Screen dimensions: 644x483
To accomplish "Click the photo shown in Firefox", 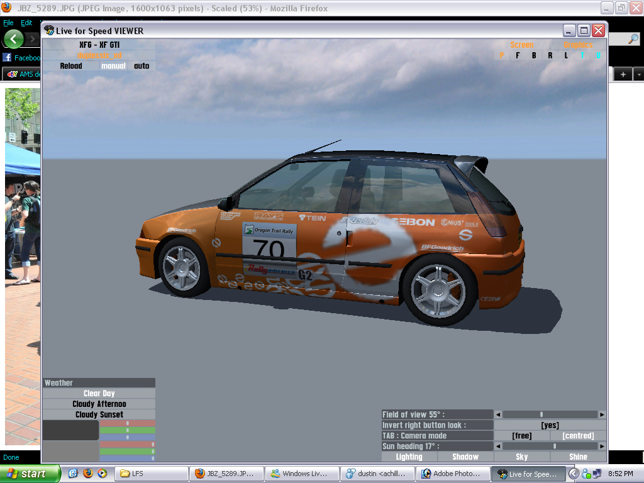I will 23,267.
